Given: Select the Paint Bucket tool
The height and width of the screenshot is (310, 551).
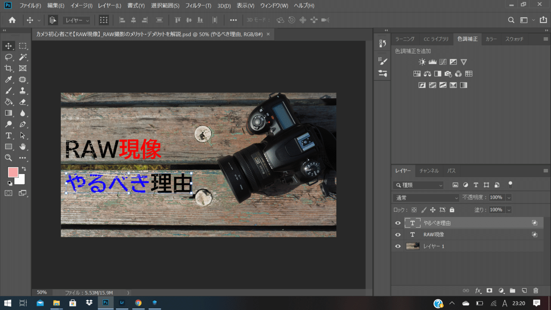Looking at the screenshot, I should (8, 102).
